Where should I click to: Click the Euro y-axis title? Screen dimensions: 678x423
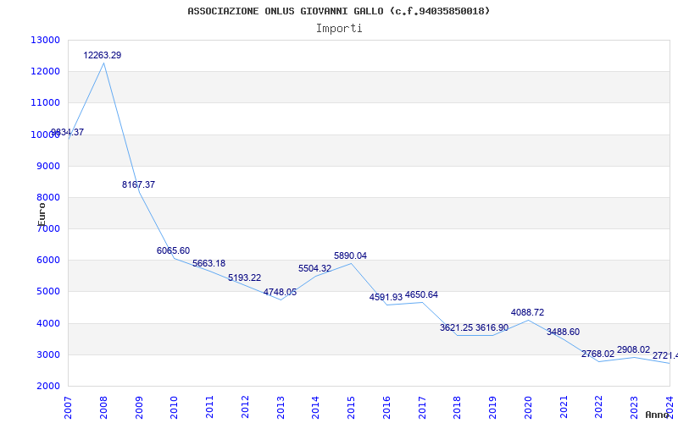tap(42, 215)
